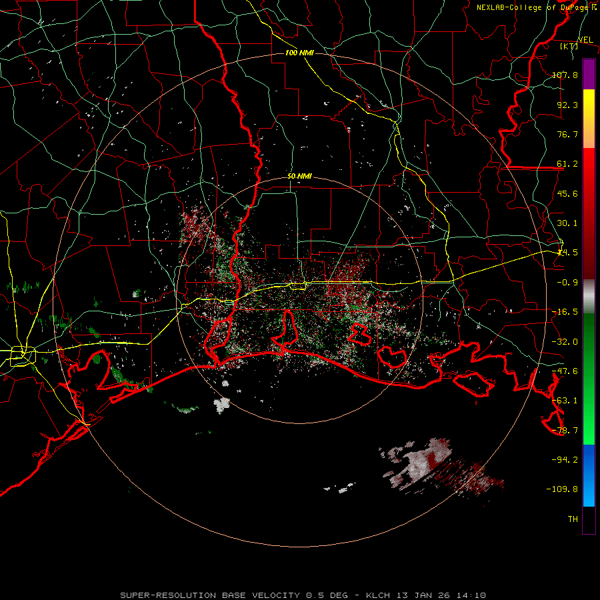The width and height of the screenshot is (600, 600).
Task: Click the -16.5 legend value
Action: pos(565,312)
